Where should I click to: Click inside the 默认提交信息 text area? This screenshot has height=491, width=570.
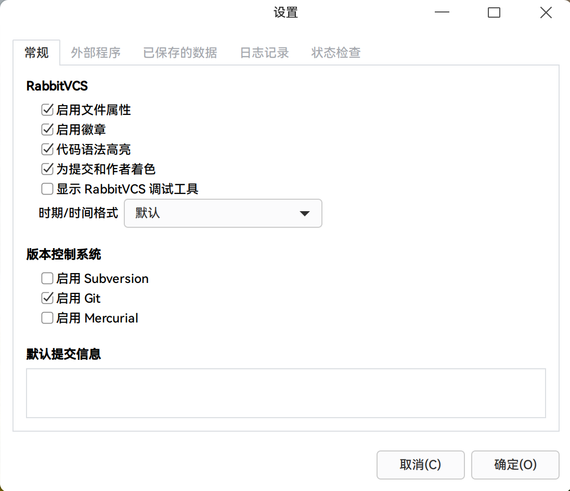pos(285,393)
